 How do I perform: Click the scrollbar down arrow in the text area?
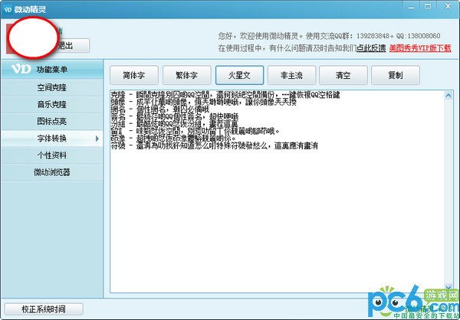pyautogui.click(x=448, y=287)
